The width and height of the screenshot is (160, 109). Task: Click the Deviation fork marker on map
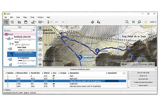80,57
